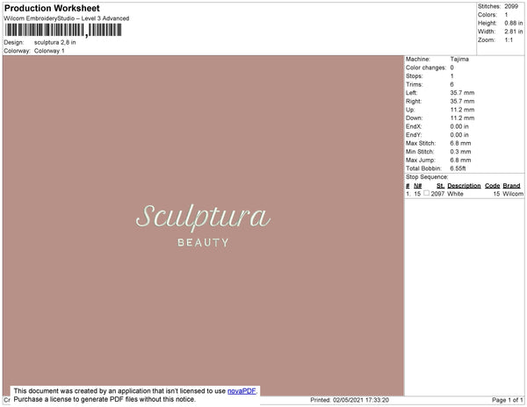Select the Height value 0.88 in

514,23
